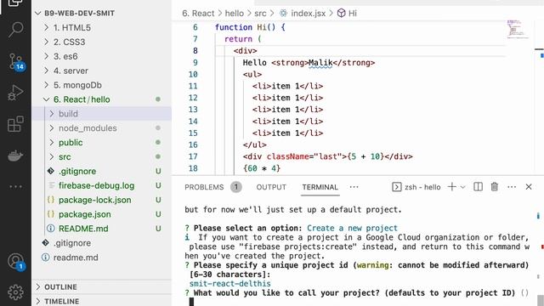The image size is (544, 306).
Task: Click the 'src' breadcrumb segment
Action: pyautogui.click(x=260, y=14)
